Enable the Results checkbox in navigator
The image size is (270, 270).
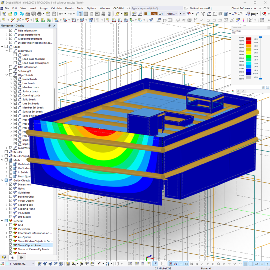(6, 152)
